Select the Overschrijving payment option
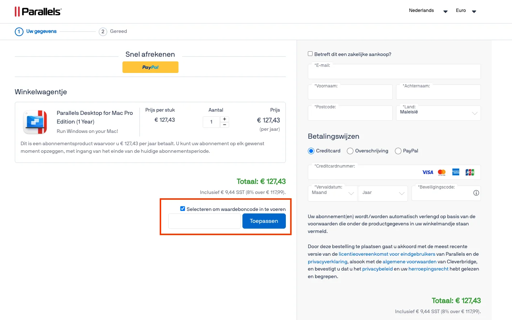This screenshot has width=512, height=320. (x=350, y=151)
